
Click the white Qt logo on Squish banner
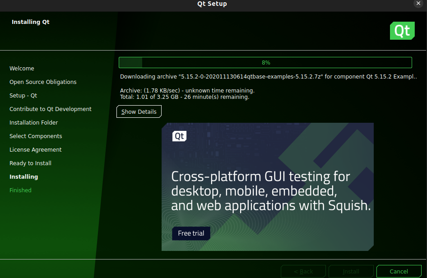click(179, 136)
